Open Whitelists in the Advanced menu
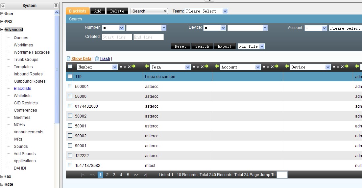 pyautogui.click(x=22, y=96)
